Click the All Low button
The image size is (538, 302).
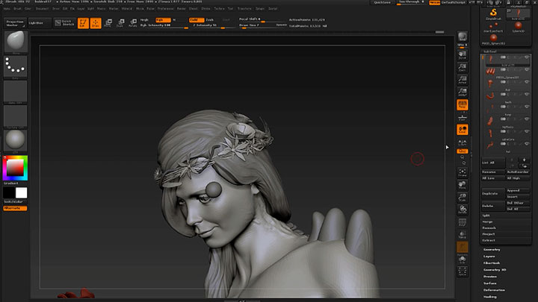tap(493, 178)
